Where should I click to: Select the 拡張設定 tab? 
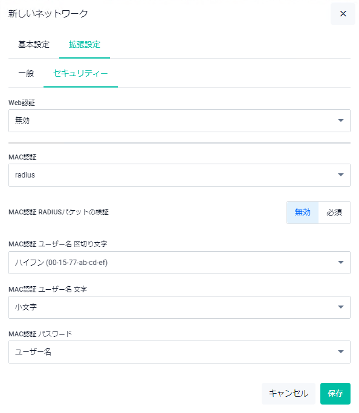pos(85,45)
